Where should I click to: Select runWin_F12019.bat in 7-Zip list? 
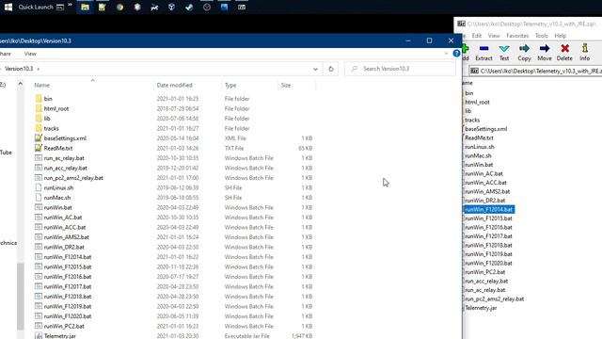pyautogui.click(x=488, y=254)
